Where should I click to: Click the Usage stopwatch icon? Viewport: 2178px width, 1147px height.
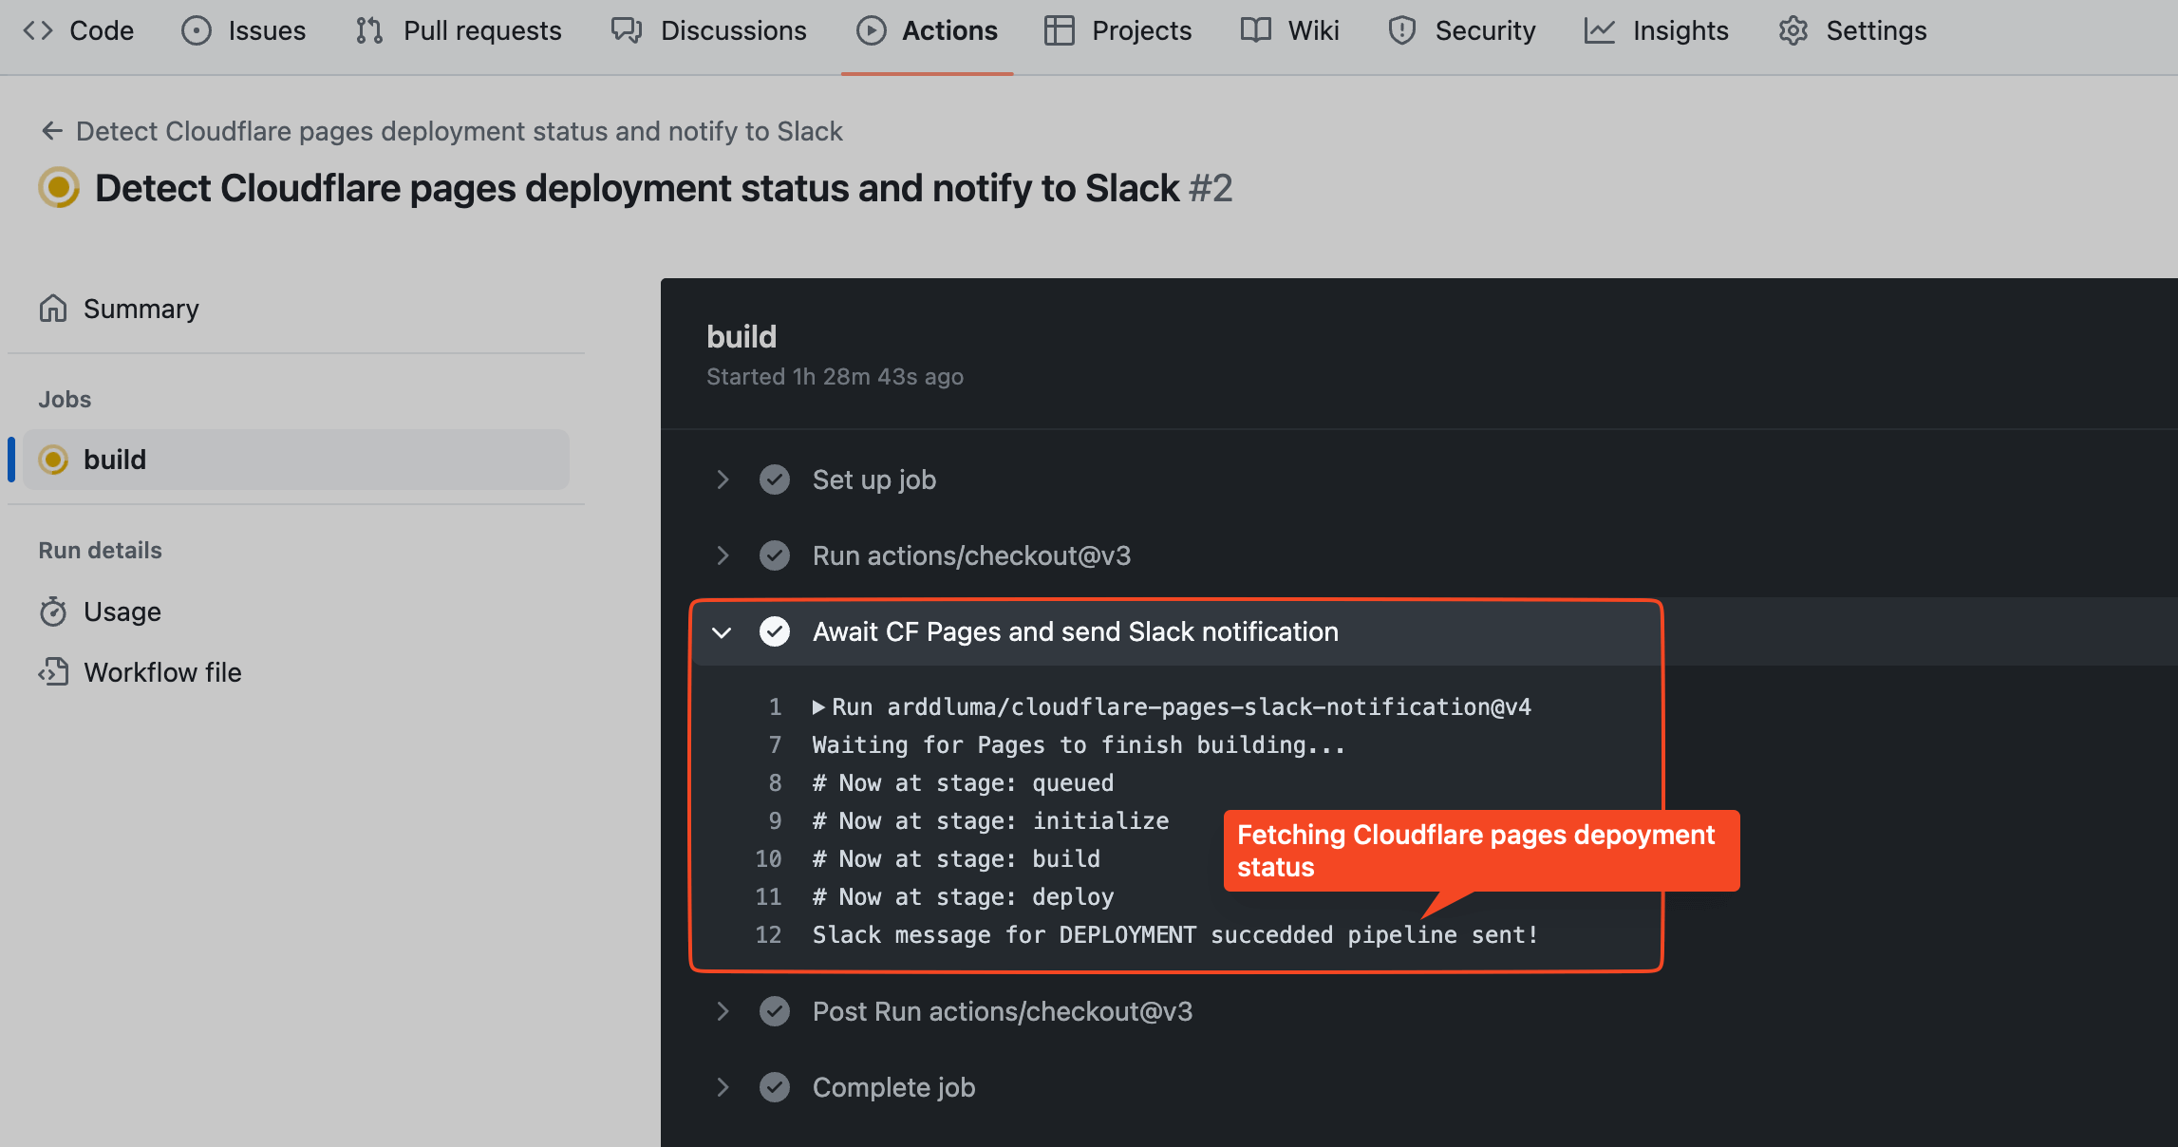coord(53,611)
